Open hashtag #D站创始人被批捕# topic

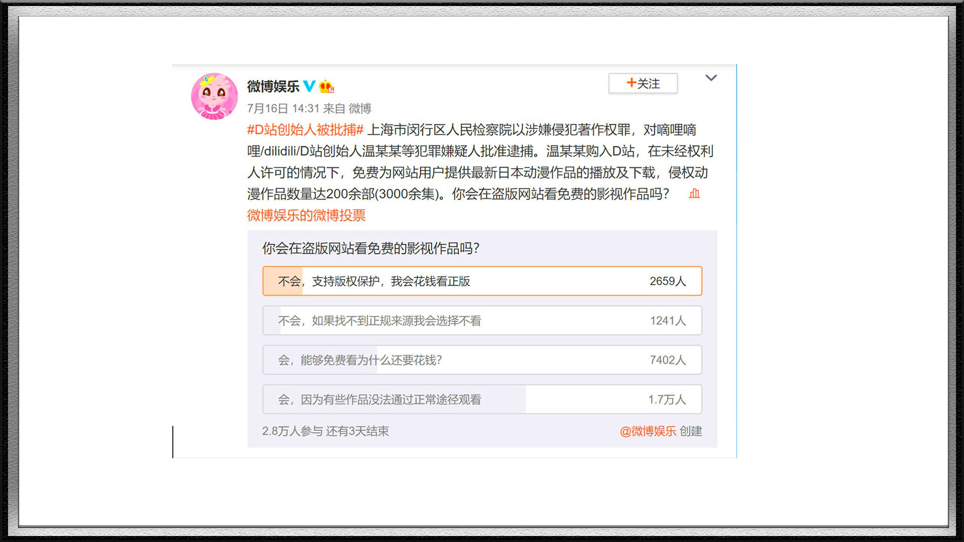(x=305, y=130)
